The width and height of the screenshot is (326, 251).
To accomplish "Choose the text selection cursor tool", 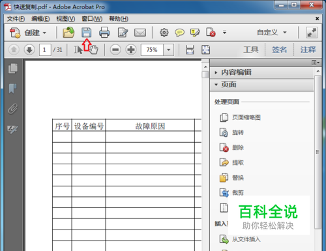I will (78, 50).
